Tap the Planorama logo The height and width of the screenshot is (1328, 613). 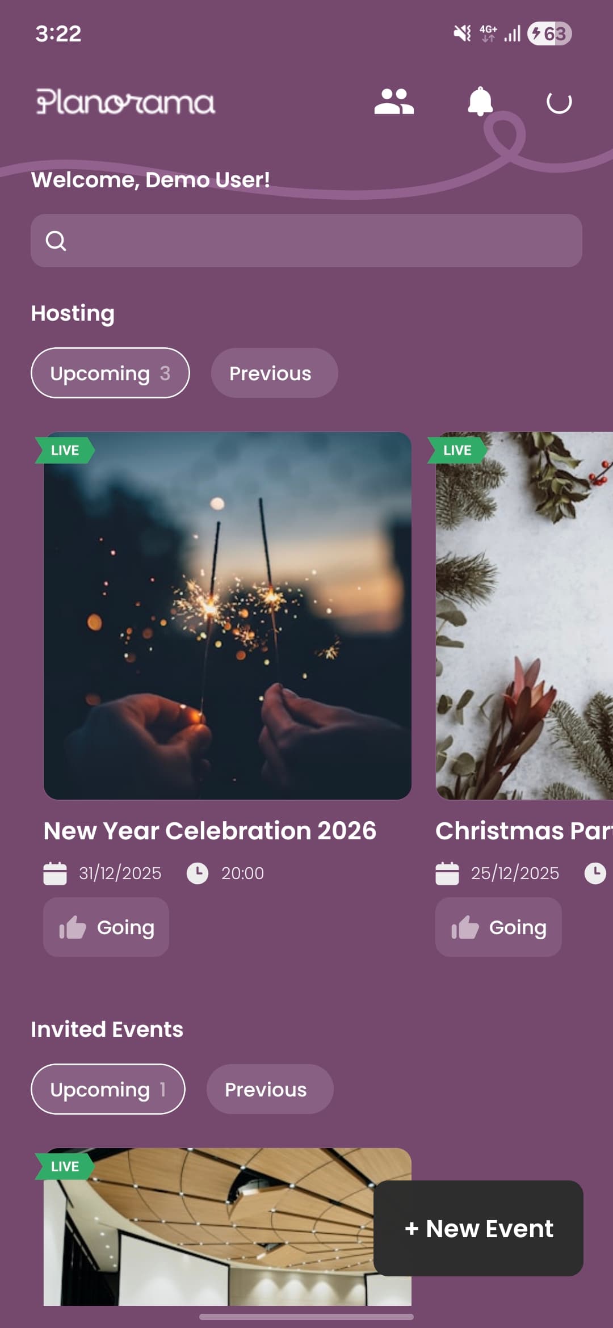click(125, 102)
